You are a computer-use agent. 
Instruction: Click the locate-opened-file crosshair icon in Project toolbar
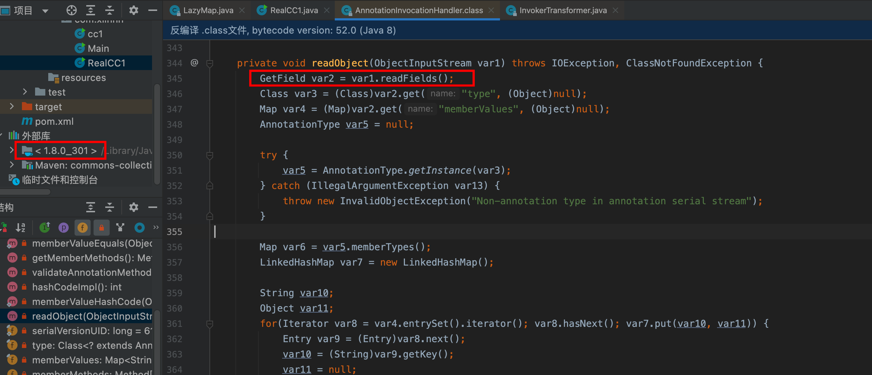(72, 10)
